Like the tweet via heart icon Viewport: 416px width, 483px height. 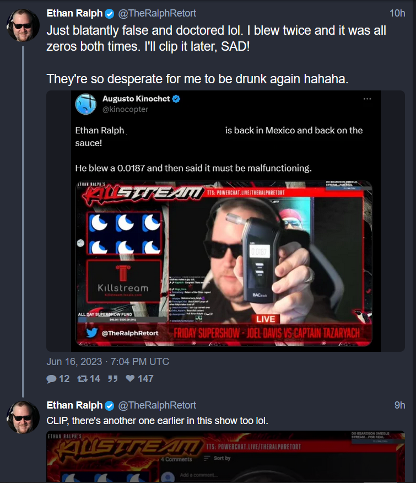pos(130,378)
